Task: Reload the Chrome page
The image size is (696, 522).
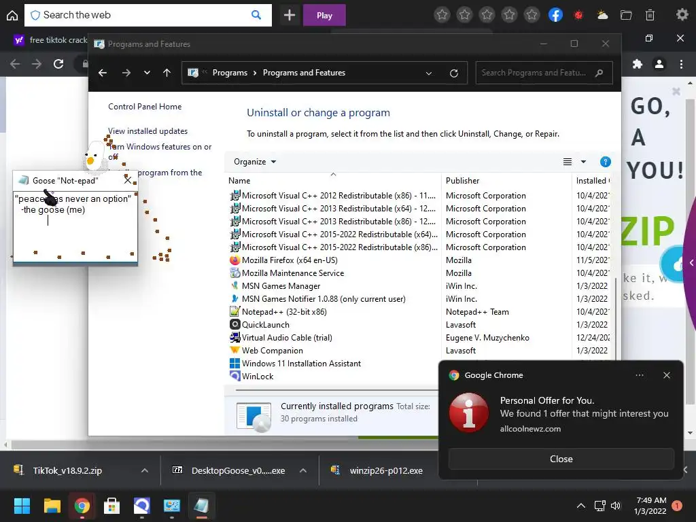Action: 58,64
